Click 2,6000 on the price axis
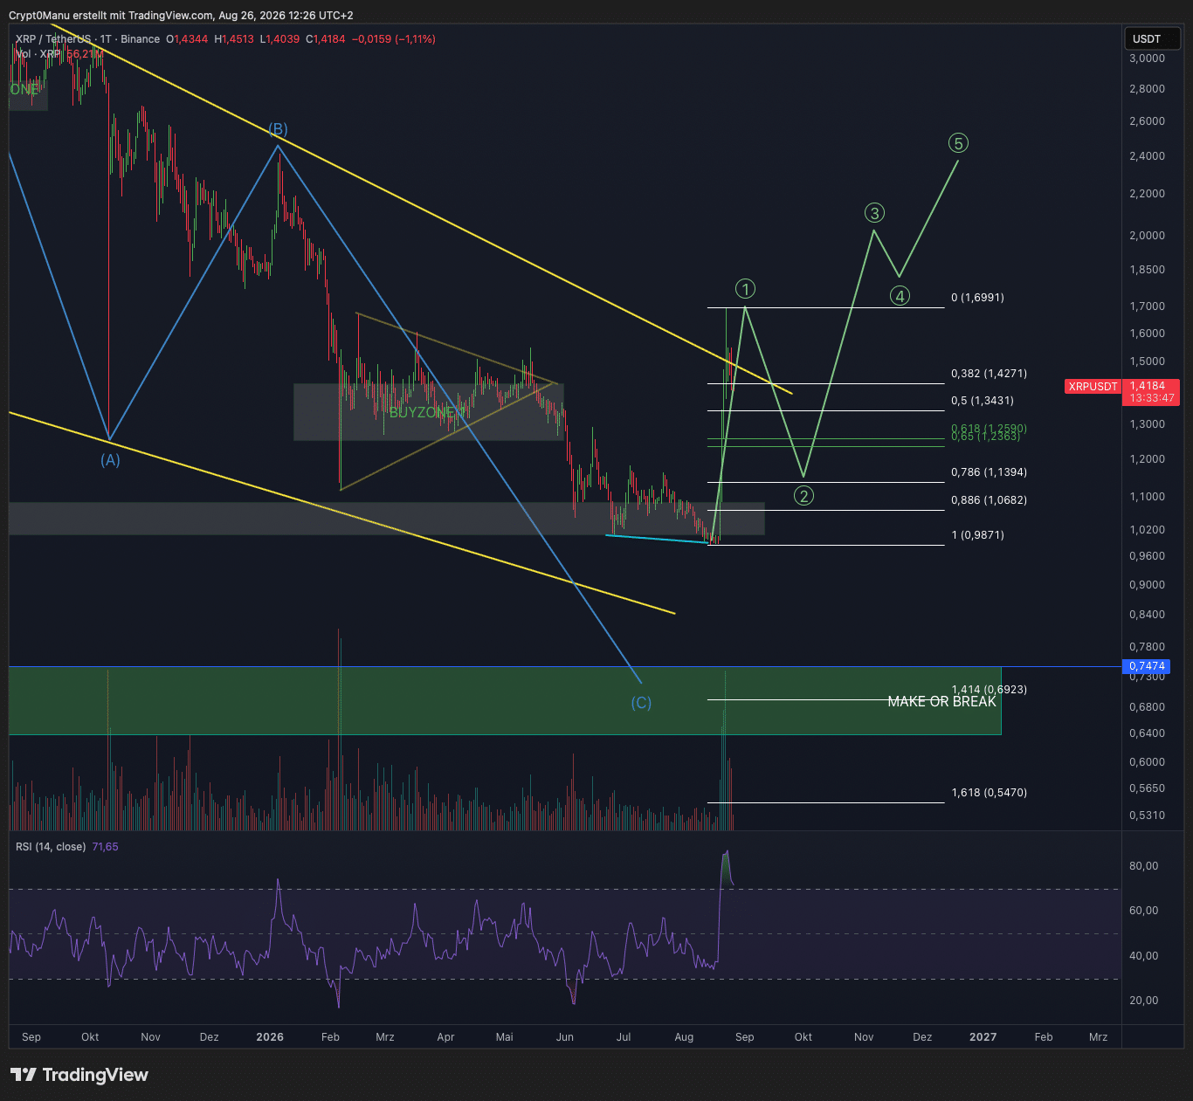 point(1147,121)
